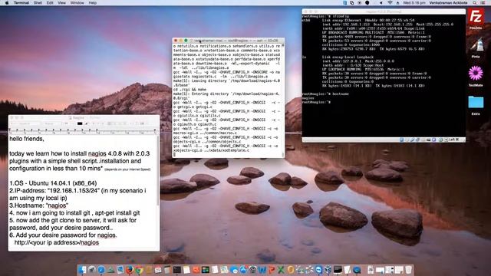491x276 pixels.
Task: Click '1.OS - Ubuntu 14.04.1 (x86_64)' line
Action: [x=53, y=183]
